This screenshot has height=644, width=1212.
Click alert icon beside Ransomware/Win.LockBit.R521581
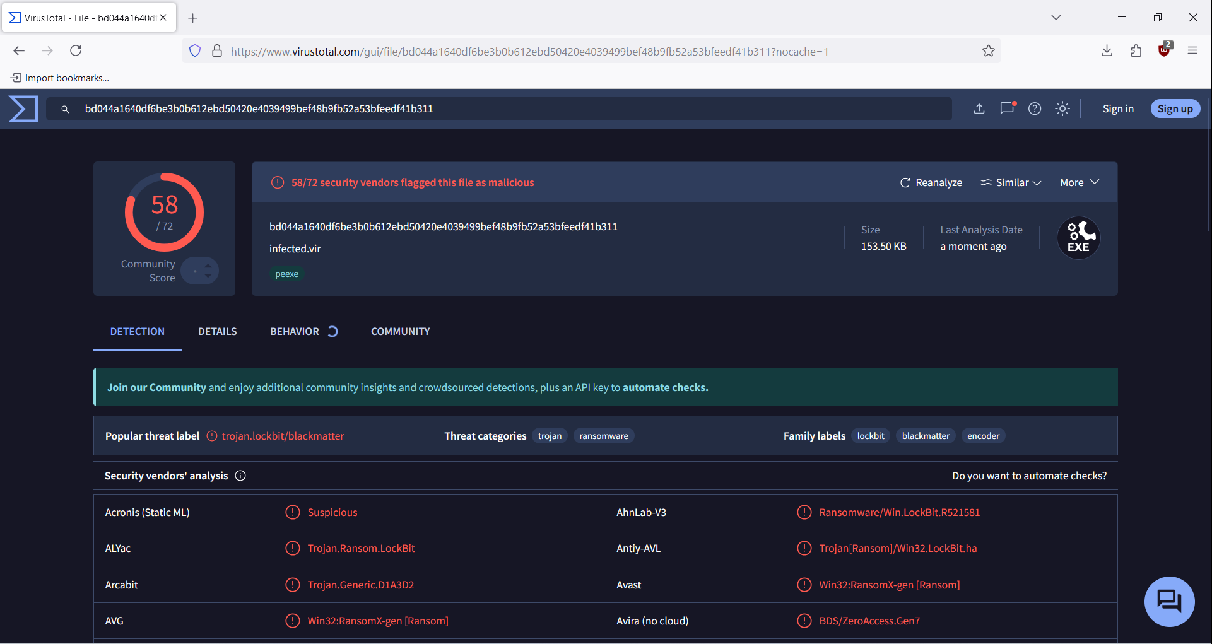[x=804, y=512]
